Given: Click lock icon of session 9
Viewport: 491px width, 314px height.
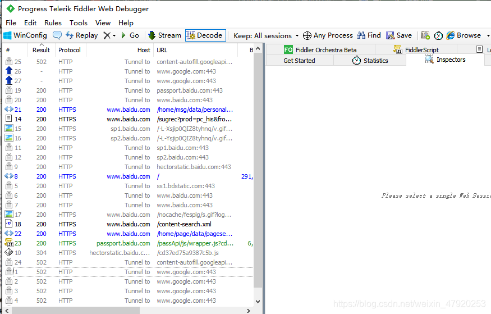Looking at the screenshot, I should coord(9,166).
